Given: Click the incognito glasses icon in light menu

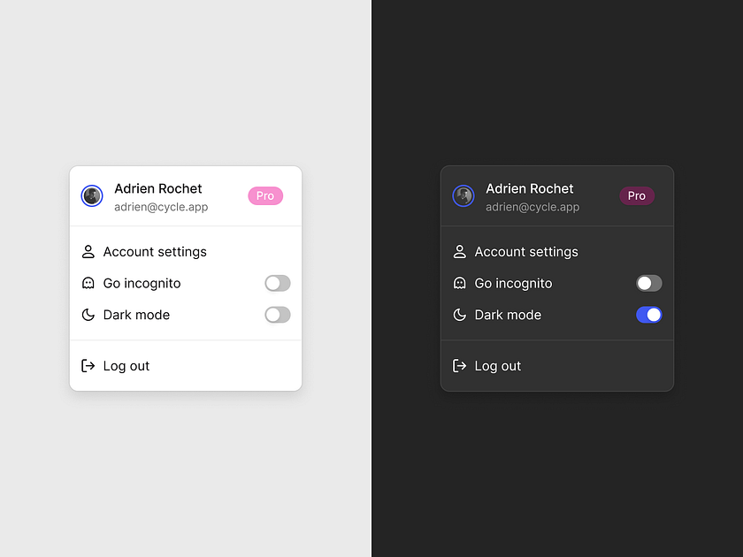Looking at the screenshot, I should coord(88,283).
